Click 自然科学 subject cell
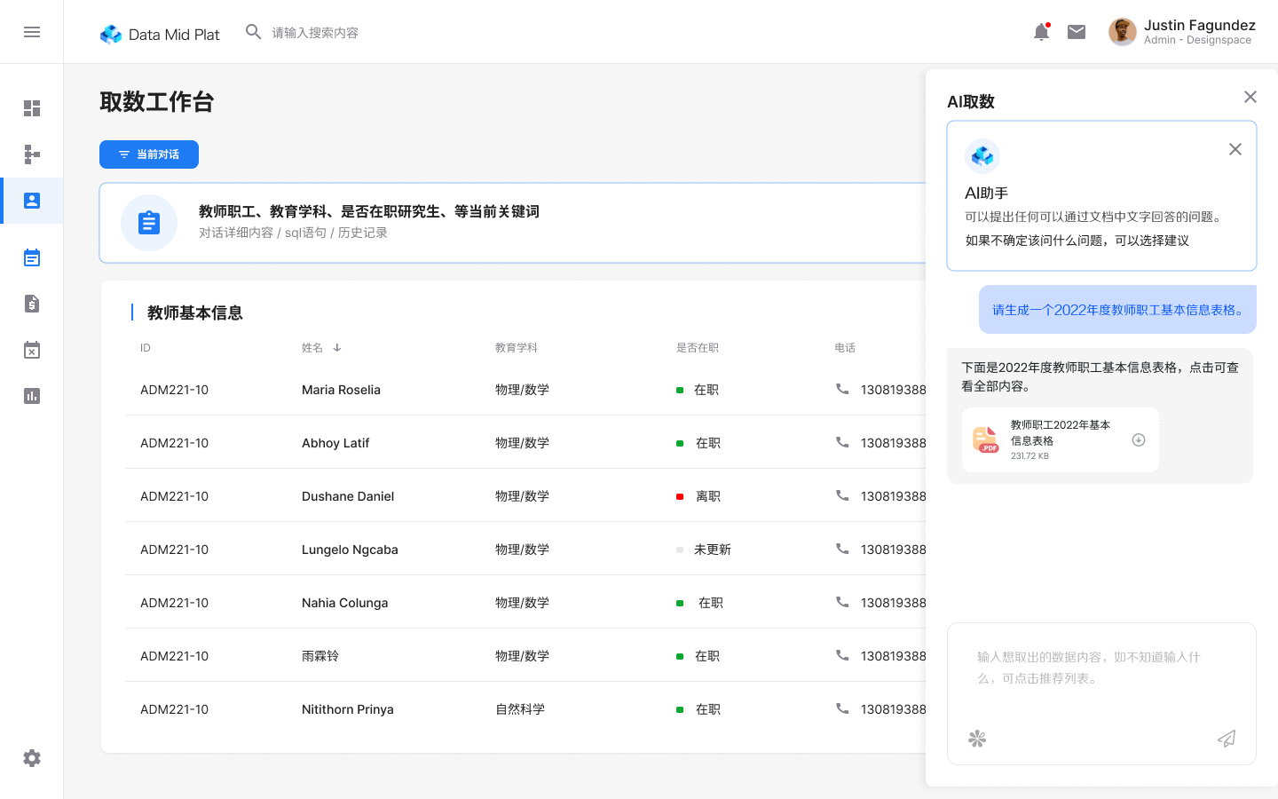This screenshot has width=1278, height=799. point(520,709)
